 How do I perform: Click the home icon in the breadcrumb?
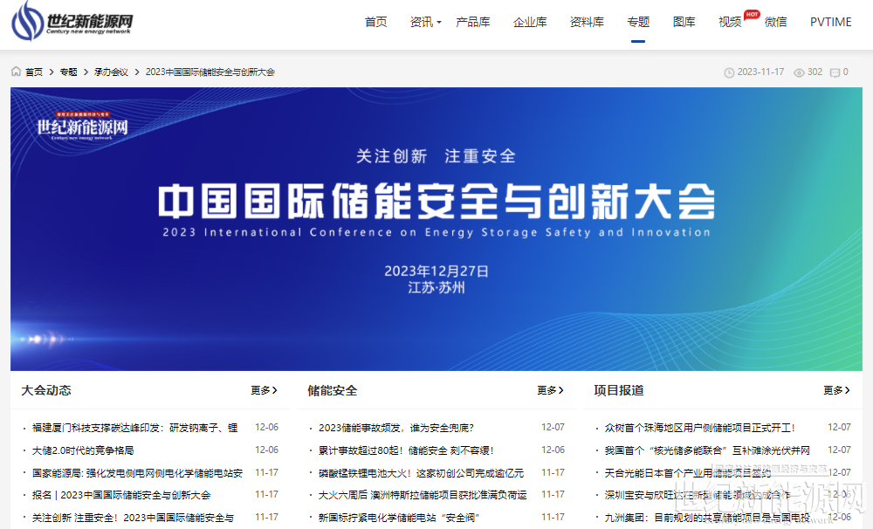[17, 72]
